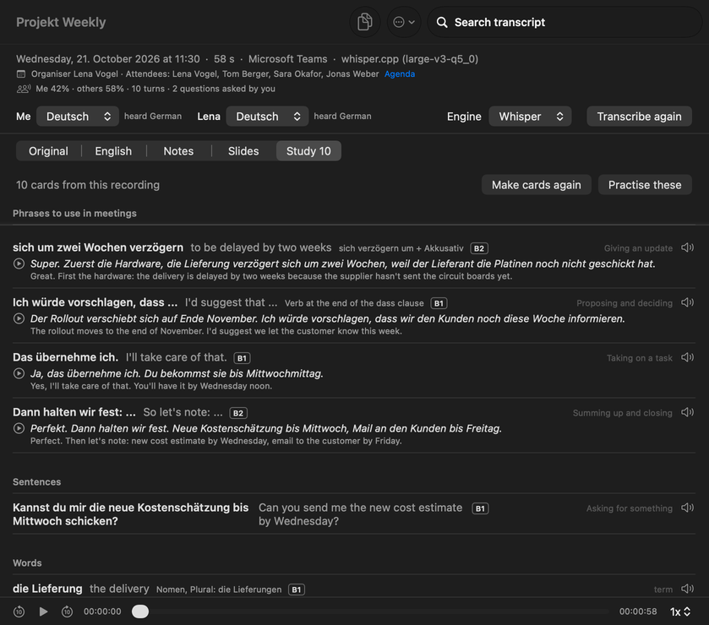Screen dimensions: 709x625
Task: Click the 'Proposing and deciding' tag
Action: click(x=624, y=303)
